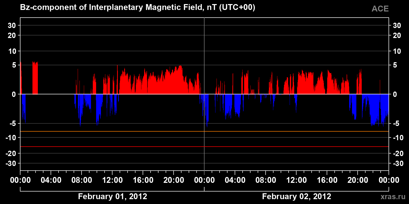Click the left axis label -10
The height and width of the screenshot is (204, 409).
click(11, 138)
